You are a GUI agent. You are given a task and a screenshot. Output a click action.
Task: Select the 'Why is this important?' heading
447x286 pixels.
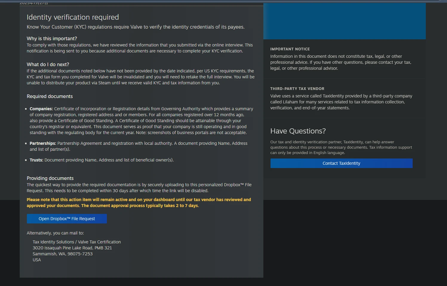(52, 39)
